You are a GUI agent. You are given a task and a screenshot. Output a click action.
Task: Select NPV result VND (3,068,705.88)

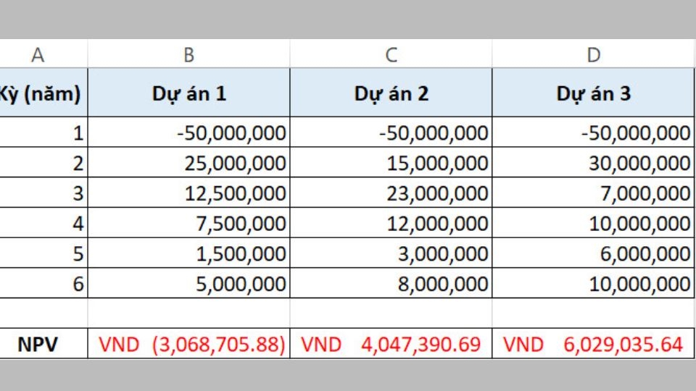click(x=188, y=343)
